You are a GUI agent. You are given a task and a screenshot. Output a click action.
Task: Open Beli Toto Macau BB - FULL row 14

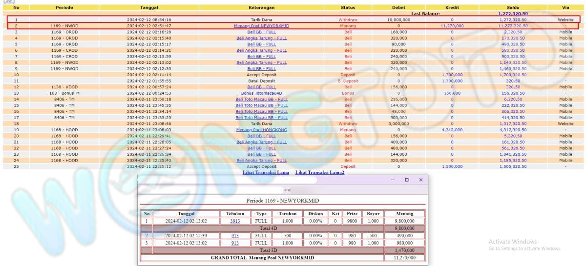tap(261, 99)
